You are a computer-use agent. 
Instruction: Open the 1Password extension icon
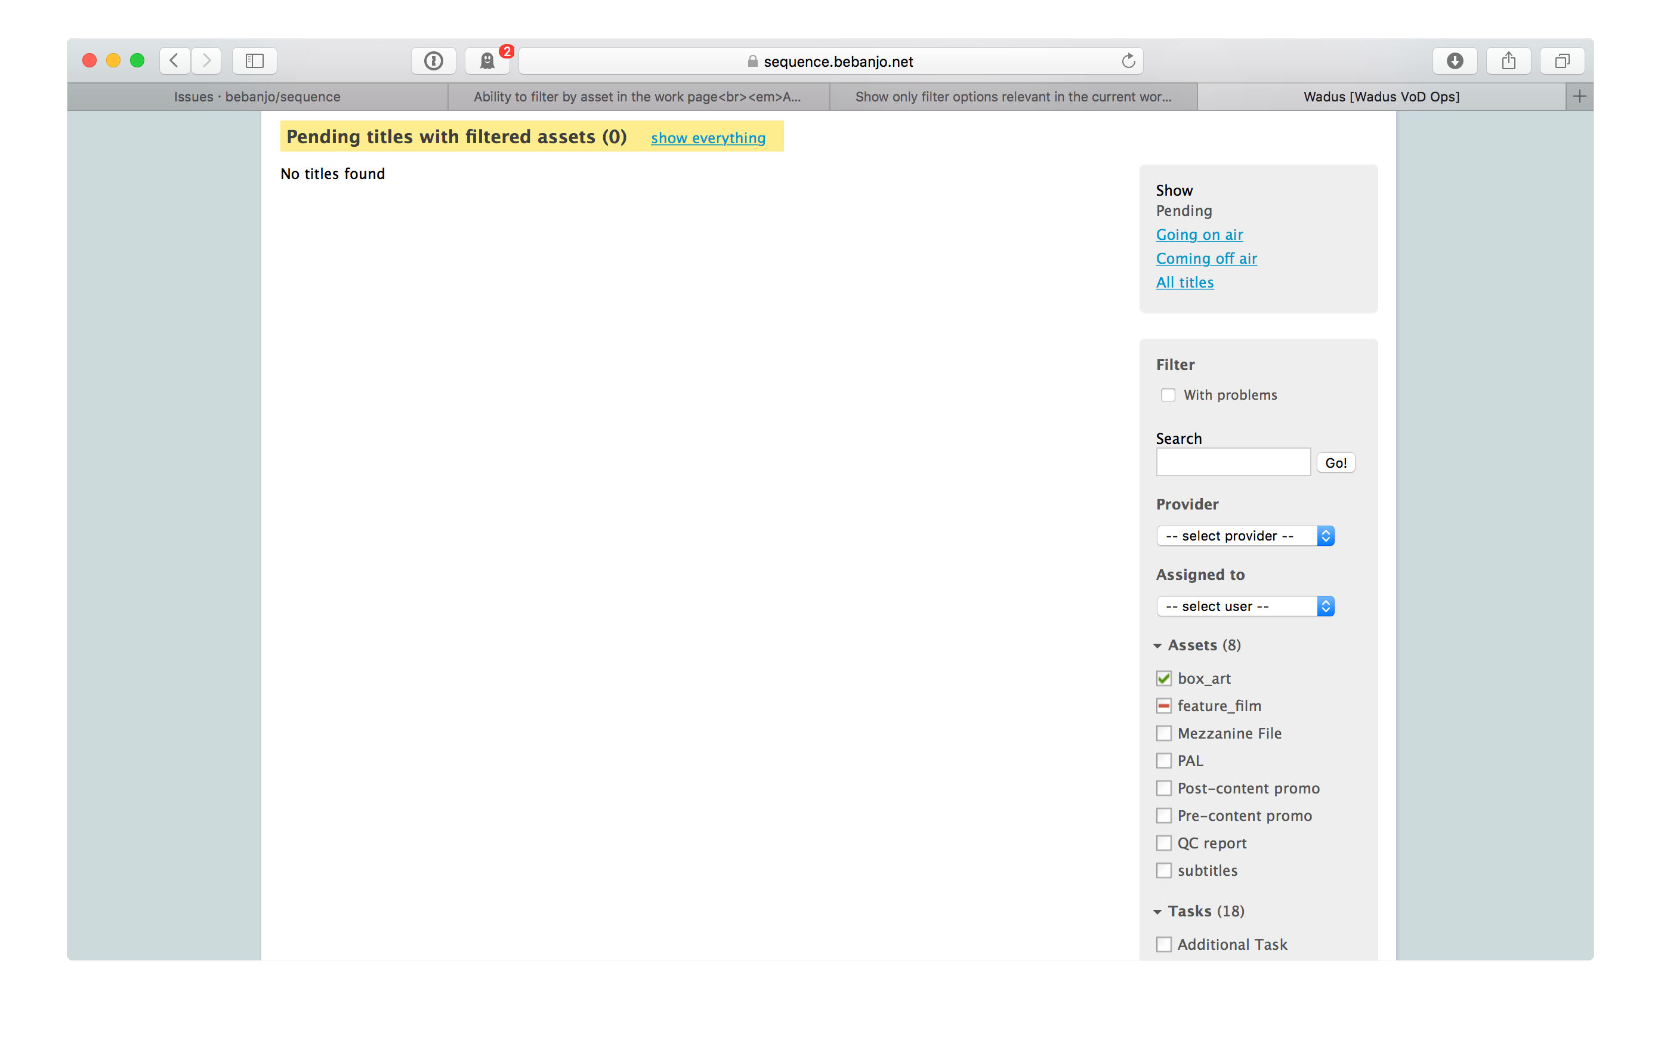433,61
